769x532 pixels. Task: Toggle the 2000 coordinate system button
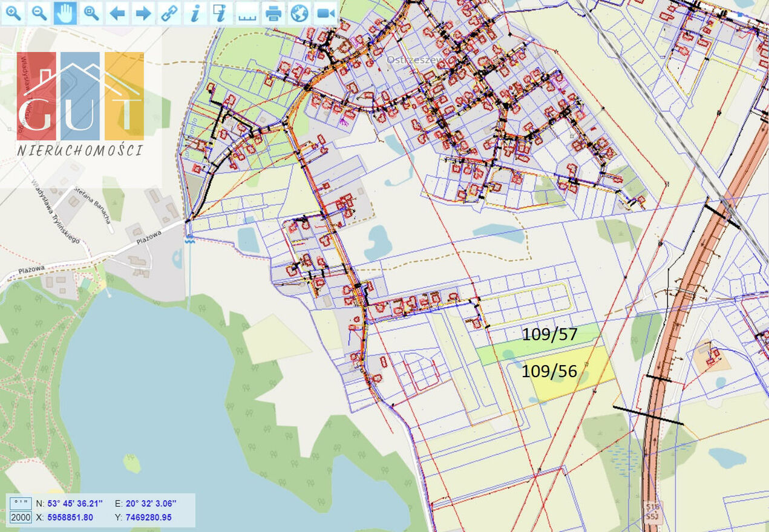[x=21, y=517]
